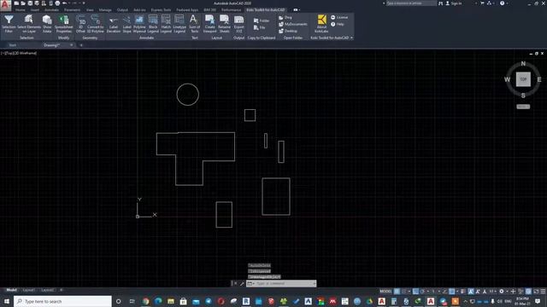Viewport: 547px width, 307px height.
Task: Click the TOP face of the ViewCube
Action: click(x=523, y=79)
